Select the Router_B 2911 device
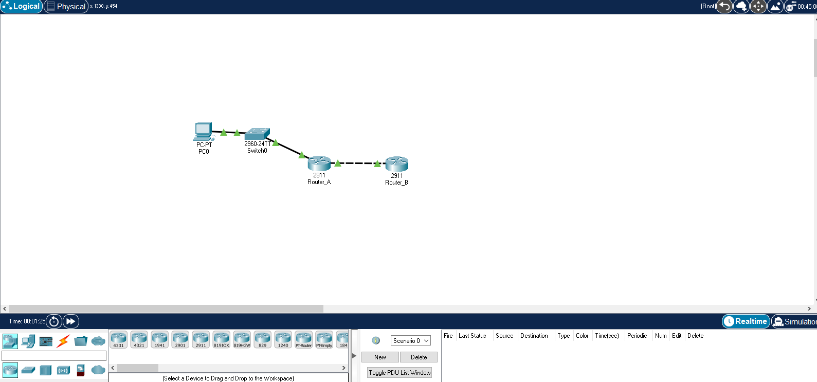 click(396, 164)
